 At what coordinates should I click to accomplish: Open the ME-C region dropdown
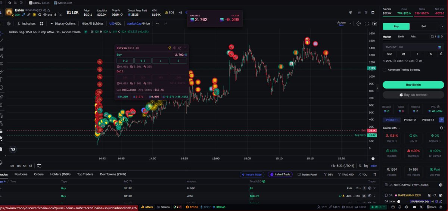click(378, 207)
